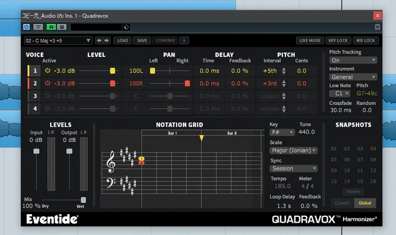Click the diamond preset icon in host bar
The width and height of the screenshot is (396, 235).
(x=126, y=27)
